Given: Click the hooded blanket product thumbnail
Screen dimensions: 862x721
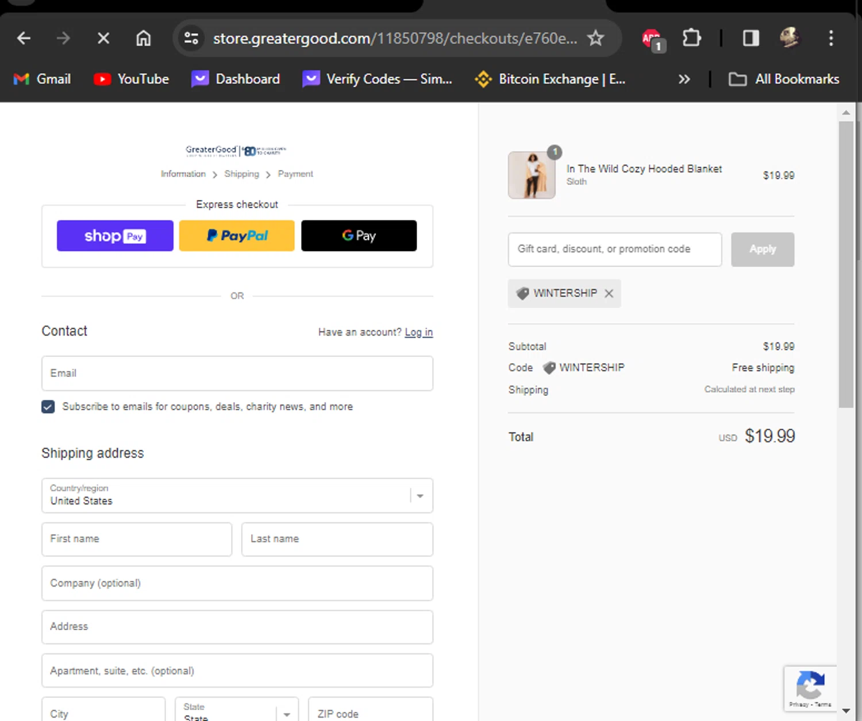Looking at the screenshot, I should point(532,175).
